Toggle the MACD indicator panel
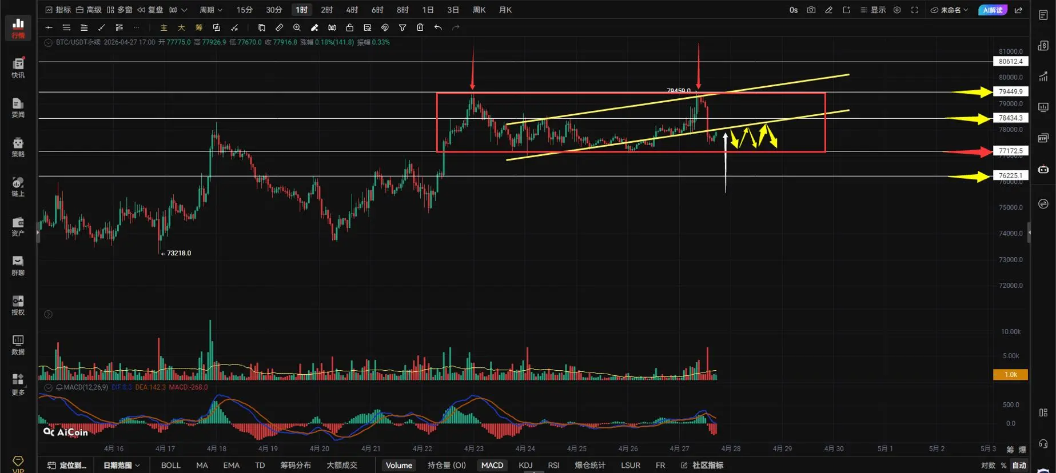This screenshot has width=1056, height=473. pyautogui.click(x=492, y=465)
